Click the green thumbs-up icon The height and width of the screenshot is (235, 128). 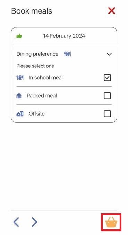tap(19, 36)
